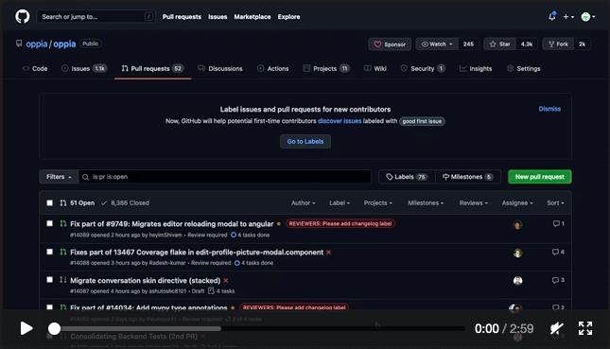
Task: Click the failed status X on Coverage flake PR
Action: point(329,253)
